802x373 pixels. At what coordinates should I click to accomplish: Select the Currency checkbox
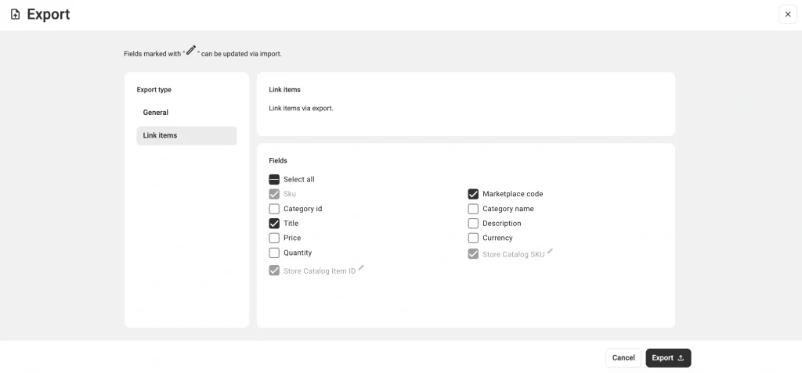pos(473,238)
